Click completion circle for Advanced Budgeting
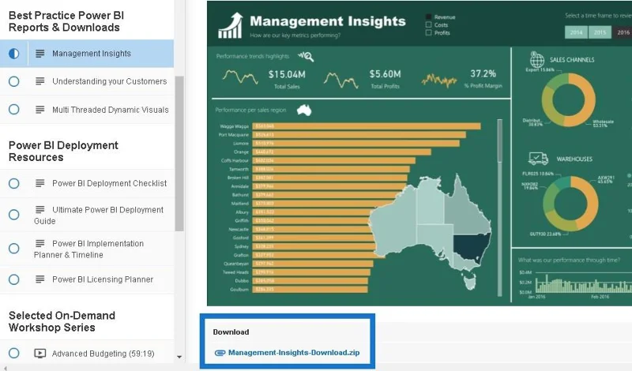This screenshot has height=371, width=632. (x=13, y=354)
